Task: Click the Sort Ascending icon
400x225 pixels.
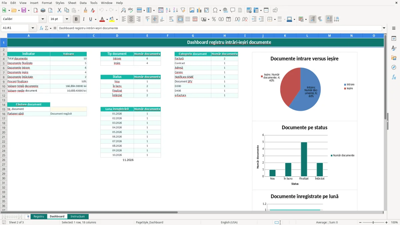Action: (x=168, y=10)
